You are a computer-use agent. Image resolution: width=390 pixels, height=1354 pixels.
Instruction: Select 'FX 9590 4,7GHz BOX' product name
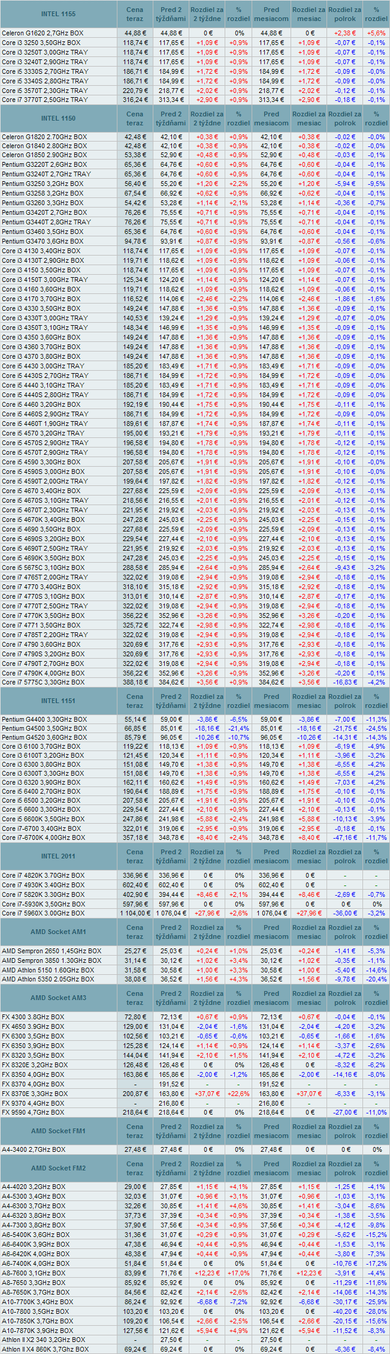(x=33, y=1112)
